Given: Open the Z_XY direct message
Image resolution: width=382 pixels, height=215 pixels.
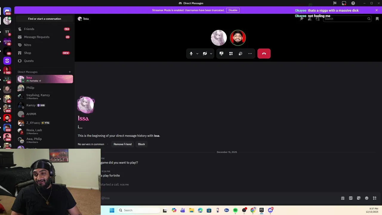Looking at the screenshot, I should point(44,123).
